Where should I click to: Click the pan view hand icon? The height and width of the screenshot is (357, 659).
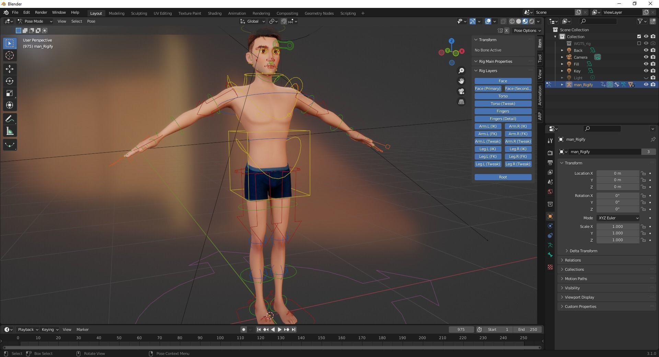pyautogui.click(x=461, y=81)
